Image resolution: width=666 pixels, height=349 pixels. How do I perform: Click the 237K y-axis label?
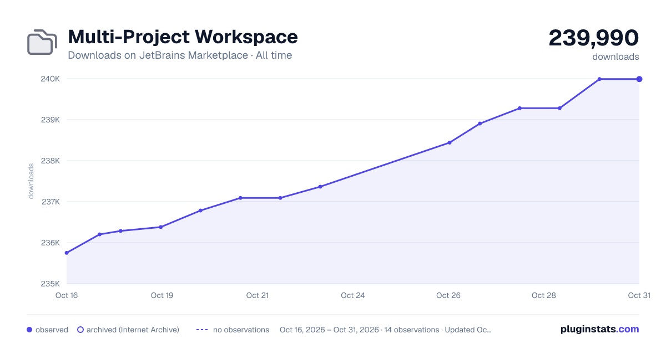pos(51,202)
